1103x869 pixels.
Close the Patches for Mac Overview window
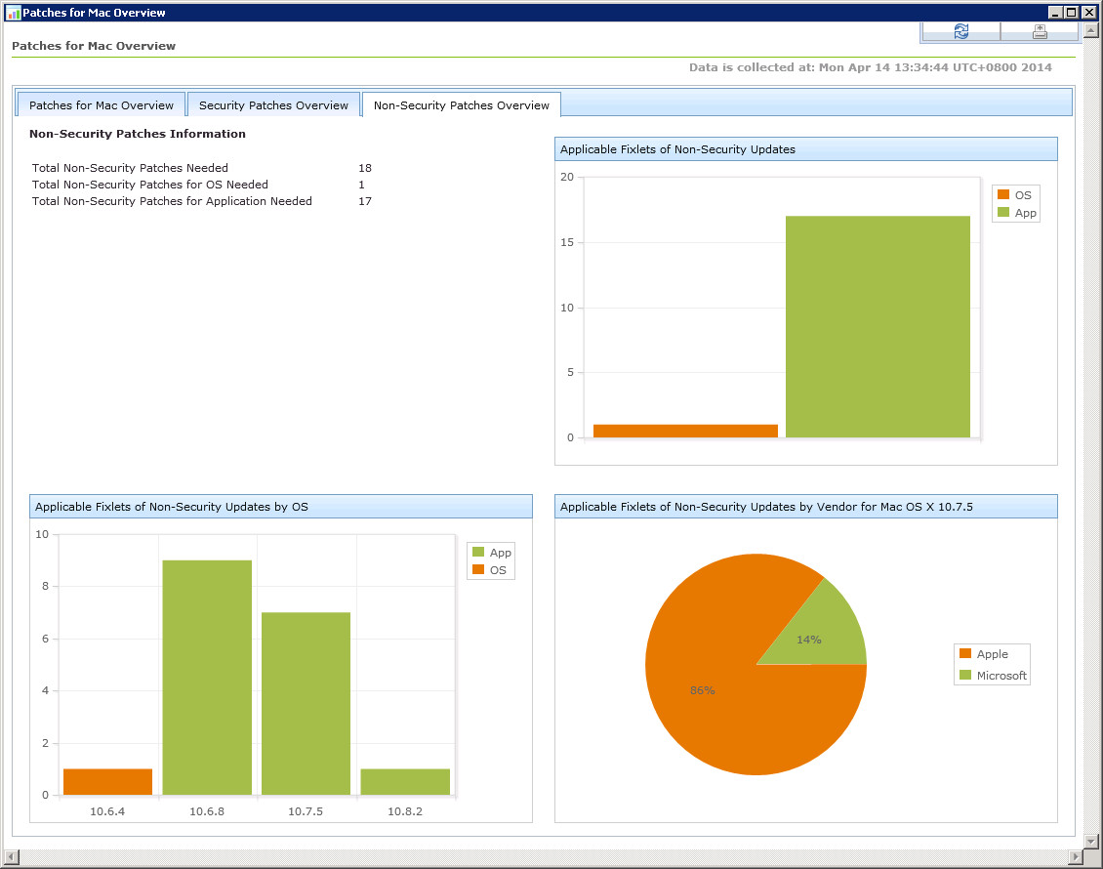click(x=1088, y=12)
